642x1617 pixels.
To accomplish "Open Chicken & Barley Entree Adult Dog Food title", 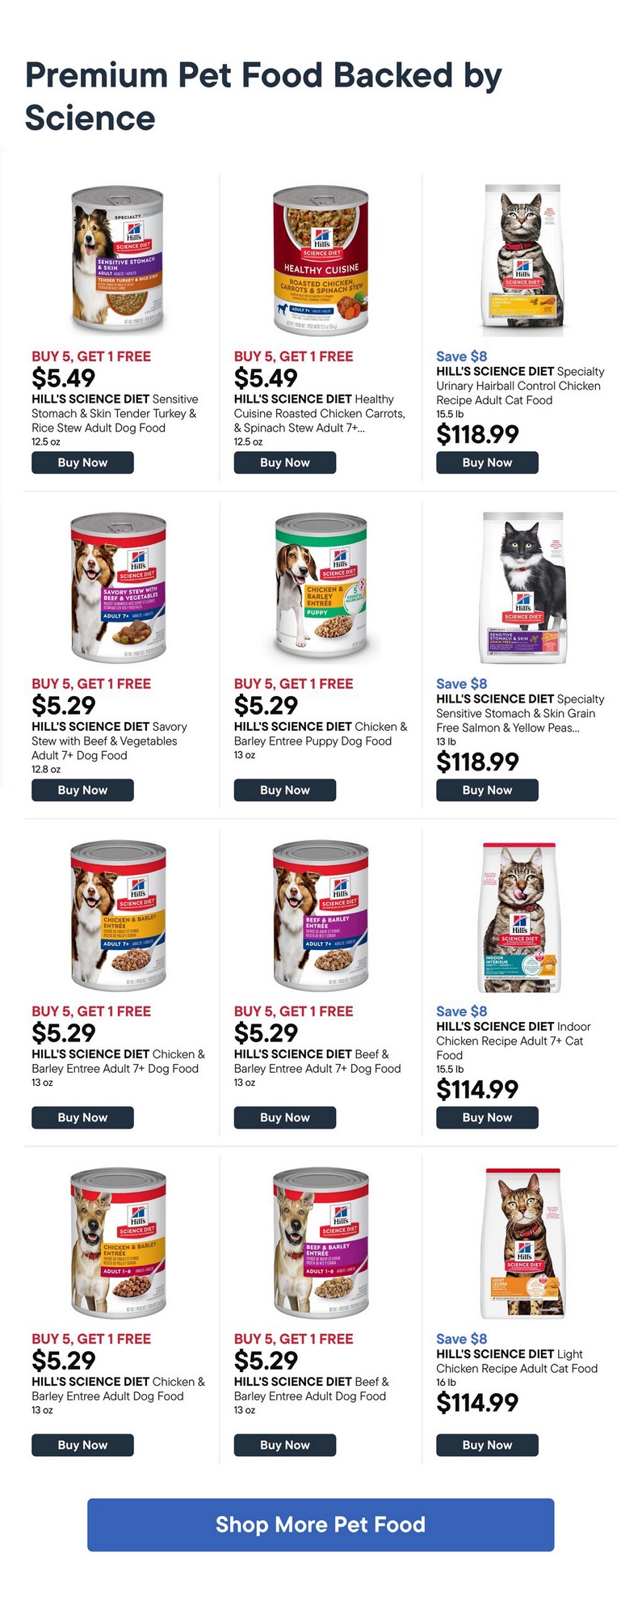I will 118,1388.
